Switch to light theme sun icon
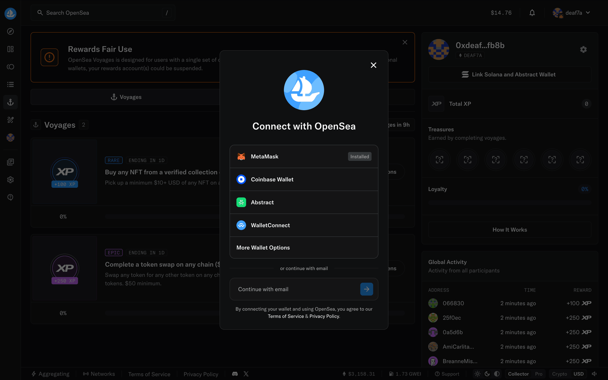 (477, 374)
